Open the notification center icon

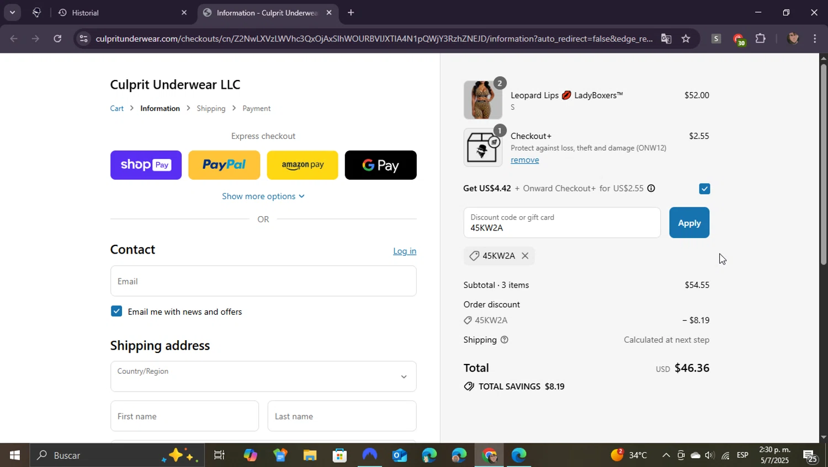coord(810,456)
